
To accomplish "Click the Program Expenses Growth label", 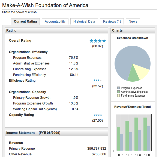I will pyautogui.click(x=33, y=103).
